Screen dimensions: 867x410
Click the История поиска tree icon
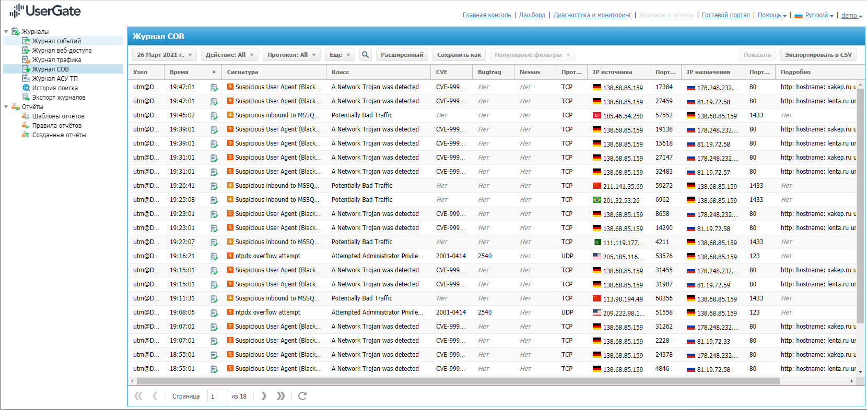26,88
